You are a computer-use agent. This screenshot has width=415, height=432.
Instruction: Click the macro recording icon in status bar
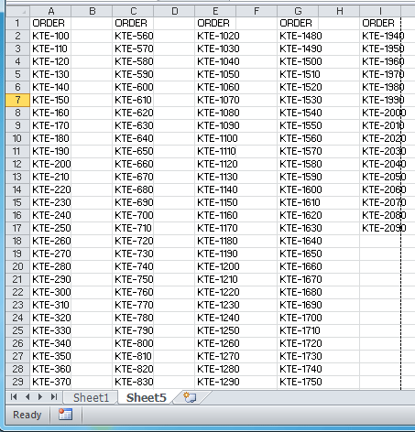pyautogui.click(x=66, y=415)
